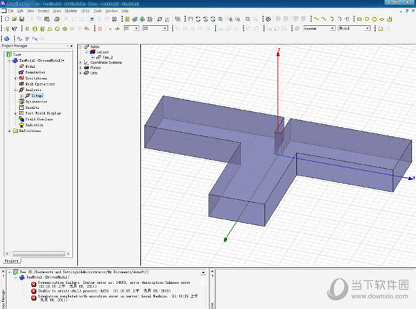Image resolution: width=416 pixels, height=309 pixels.
Task: Select the vacuum material node
Action: point(103,52)
